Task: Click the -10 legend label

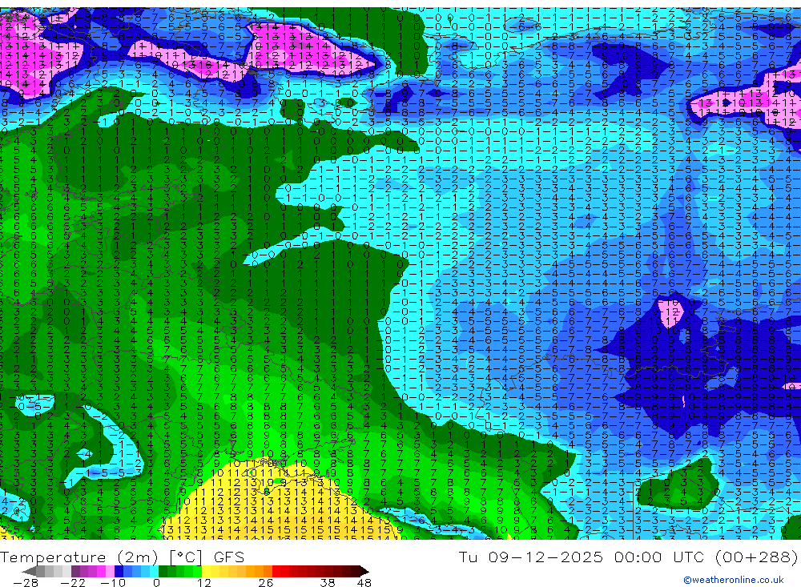Action: click(x=113, y=583)
